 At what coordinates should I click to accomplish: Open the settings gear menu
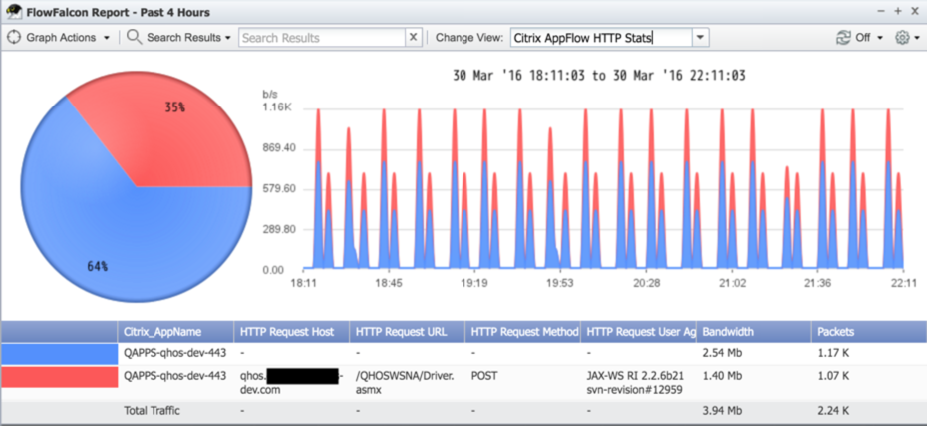(x=907, y=37)
